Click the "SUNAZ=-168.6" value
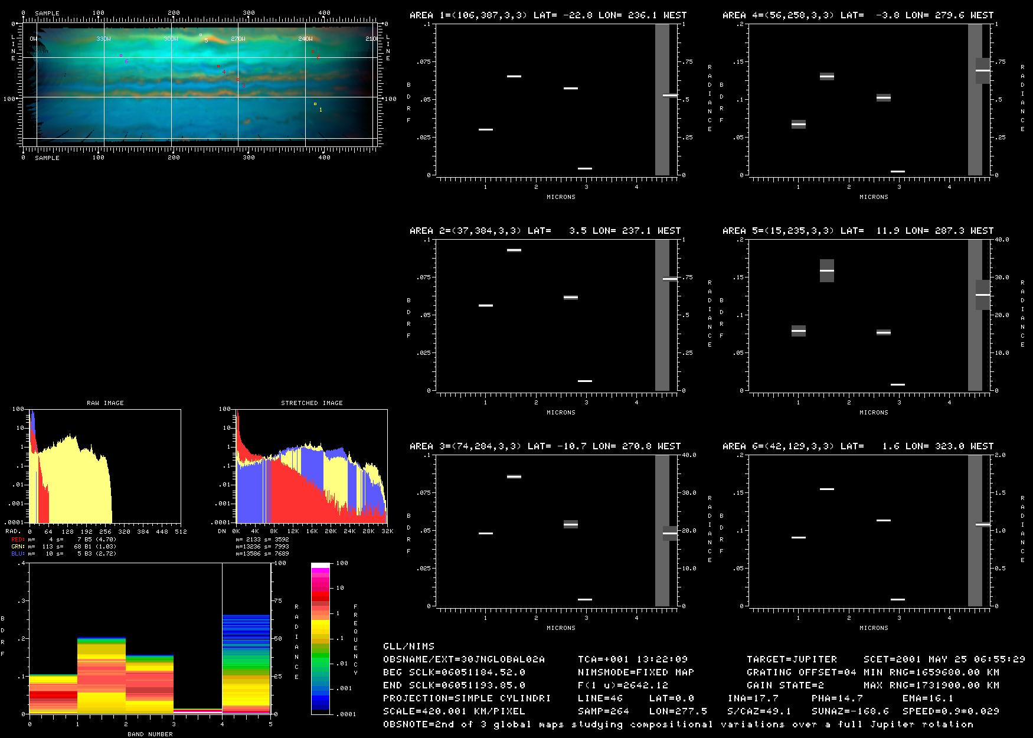Viewport: 1033px width, 738px height. point(850,711)
